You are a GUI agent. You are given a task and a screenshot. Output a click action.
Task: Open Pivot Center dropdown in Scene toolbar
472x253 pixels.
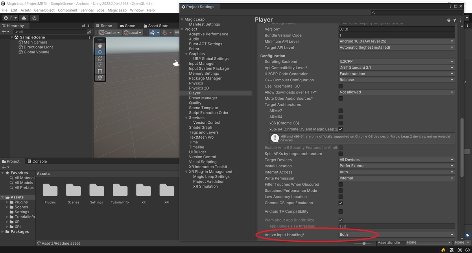(x=110, y=33)
